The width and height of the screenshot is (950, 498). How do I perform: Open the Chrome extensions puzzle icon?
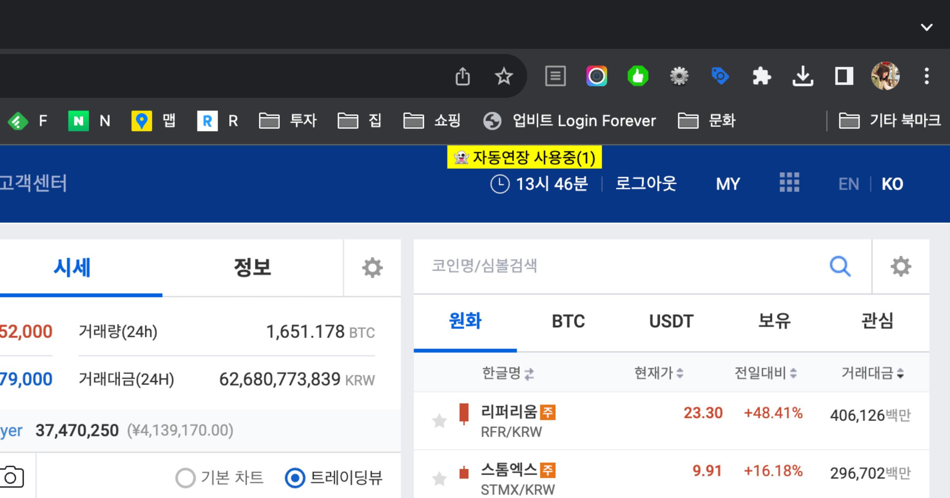tap(762, 76)
